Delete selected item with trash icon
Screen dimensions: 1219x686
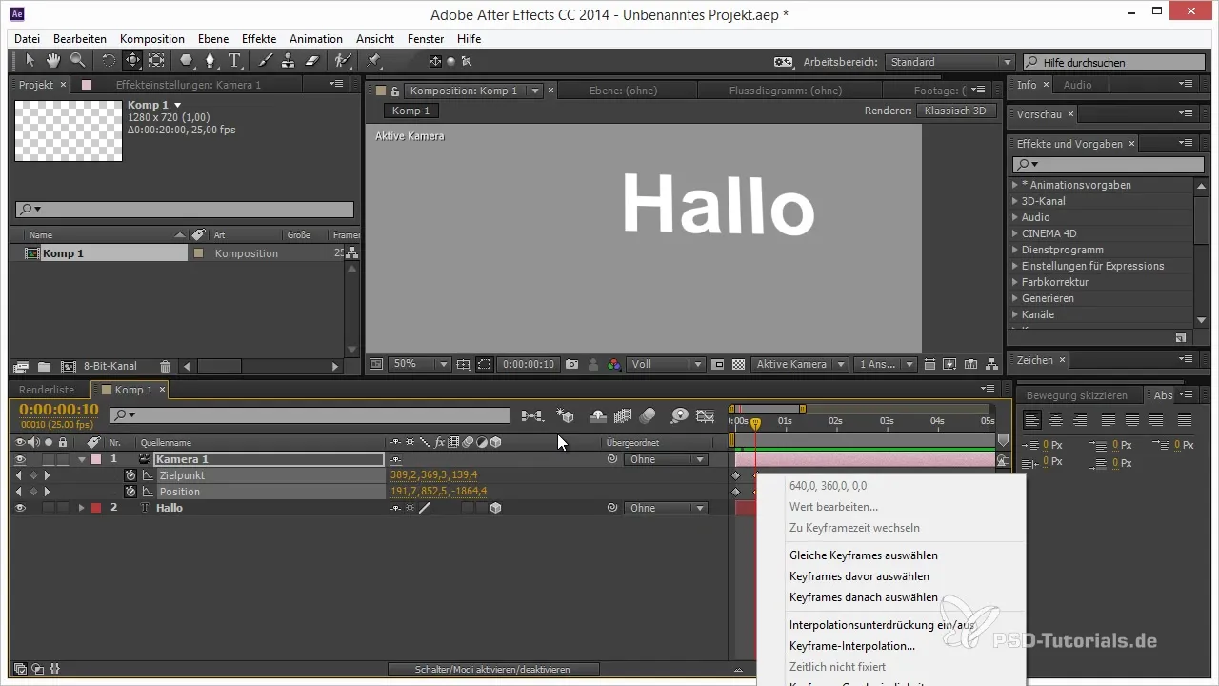(166, 366)
